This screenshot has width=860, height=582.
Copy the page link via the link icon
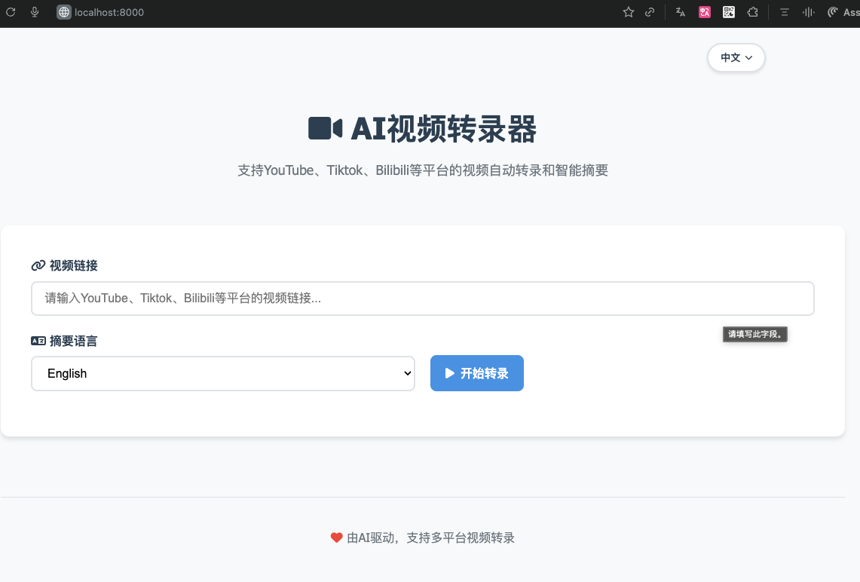point(650,12)
